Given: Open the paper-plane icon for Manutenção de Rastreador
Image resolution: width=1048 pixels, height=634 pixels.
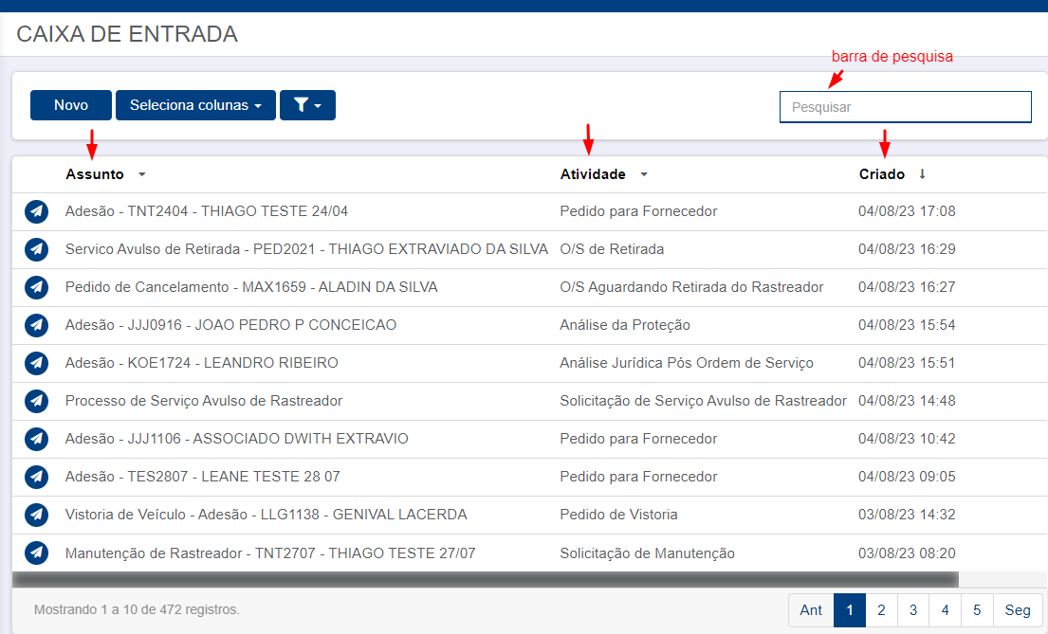Looking at the screenshot, I should pyautogui.click(x=37, y=553).
